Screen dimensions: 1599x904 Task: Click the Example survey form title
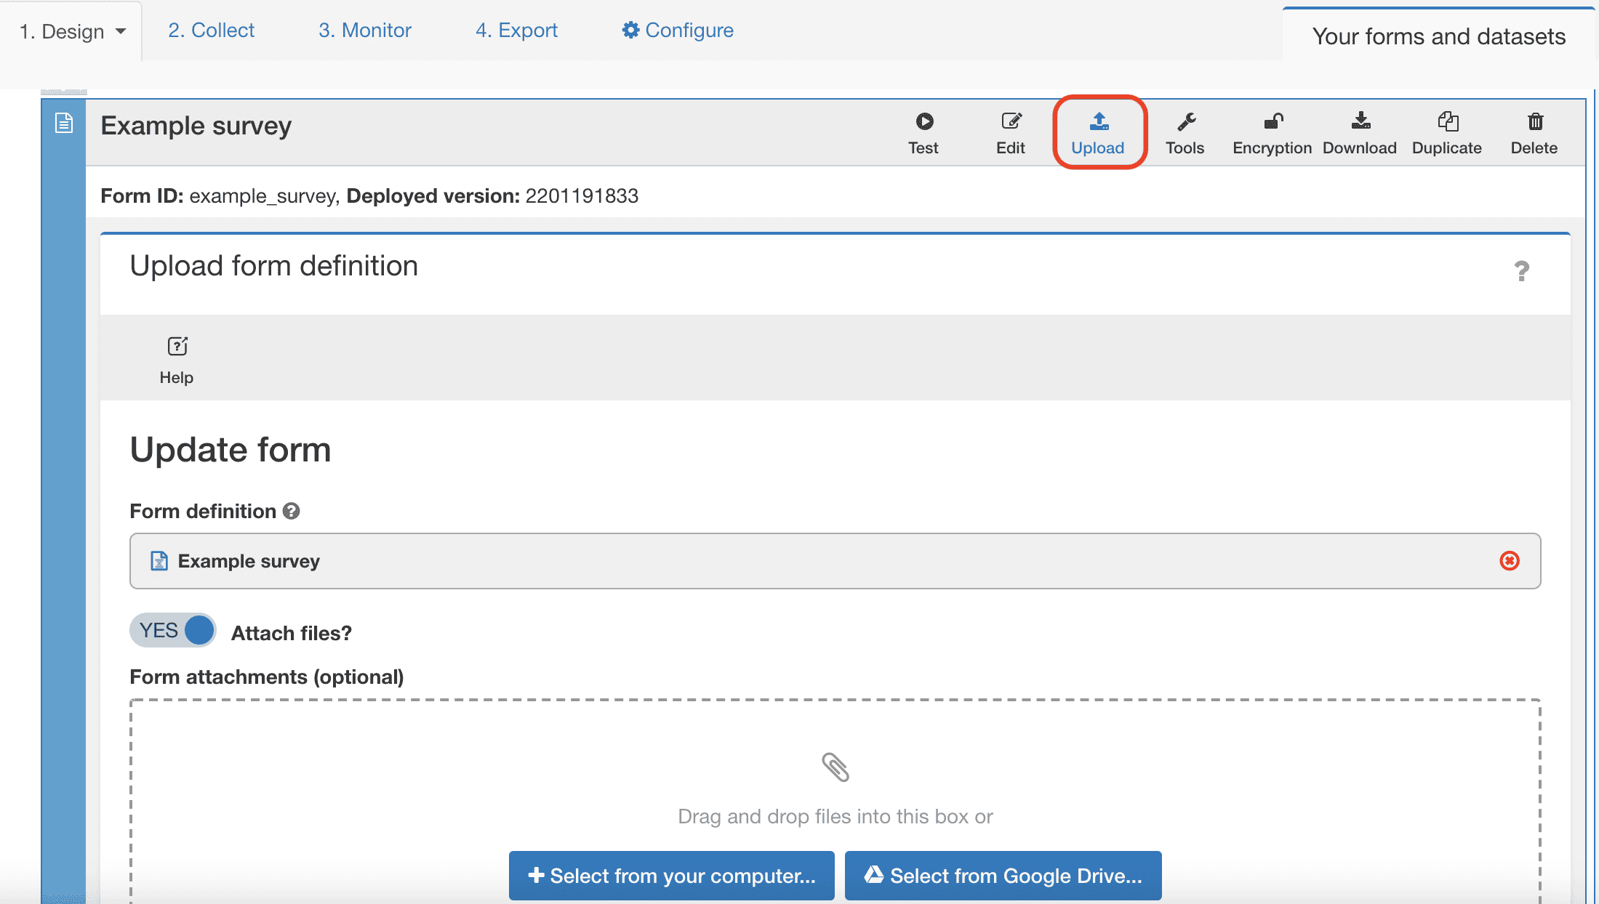[196, 126]
